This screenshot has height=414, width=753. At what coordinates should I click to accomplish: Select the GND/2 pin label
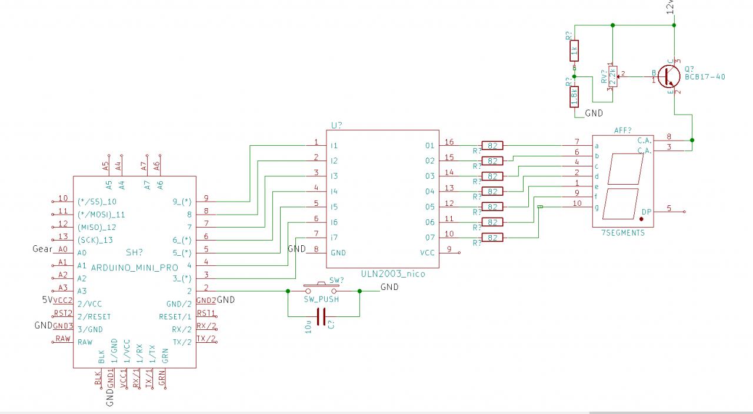179,304
